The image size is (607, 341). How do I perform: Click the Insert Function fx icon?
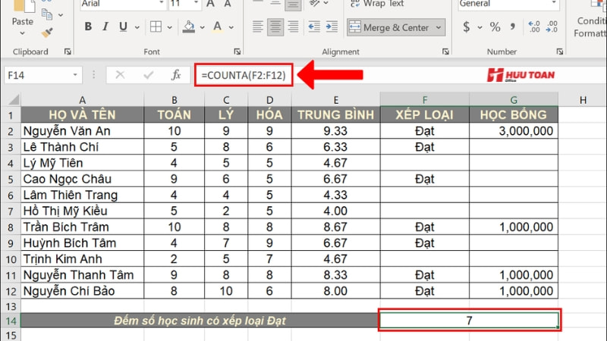tap(176, 75)
